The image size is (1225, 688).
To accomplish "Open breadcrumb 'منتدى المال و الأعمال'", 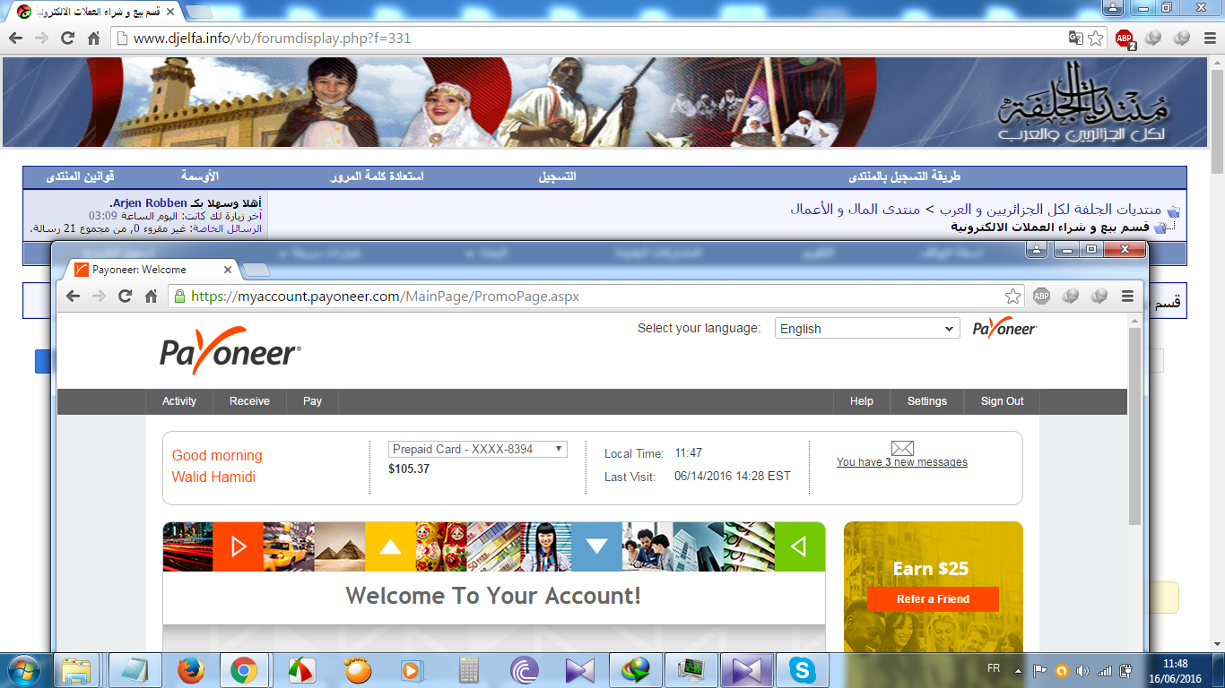I will tap(855, 209).
